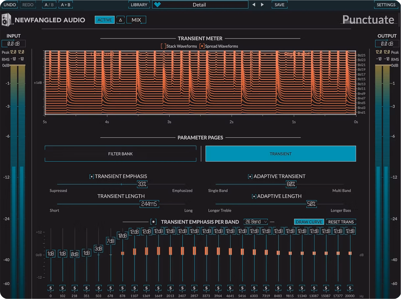
Task: Click the blue heart favorite icon
Action: tap(157, 4)
